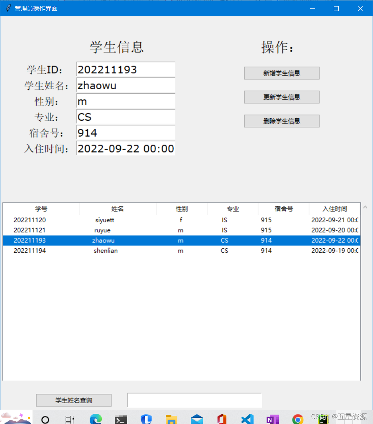Click the 姓名 column header

tap(117, 209)
